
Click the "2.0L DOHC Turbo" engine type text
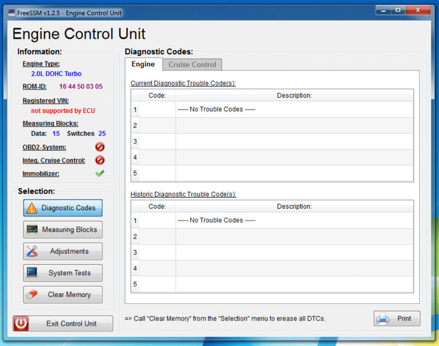(57, 74)
